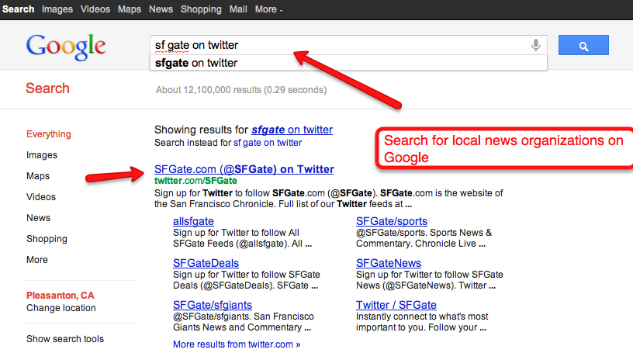This screenshot has height=360, width=633.
Task: Go to Mail in the top bar
Action: [238, 9]
